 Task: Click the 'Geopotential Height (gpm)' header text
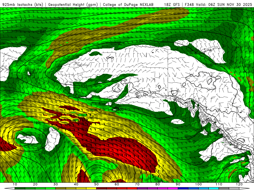click(x=73, y=4)
